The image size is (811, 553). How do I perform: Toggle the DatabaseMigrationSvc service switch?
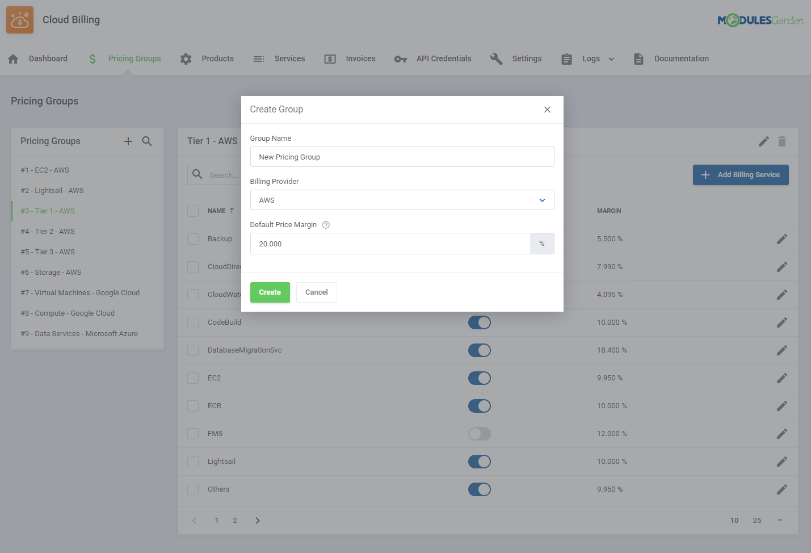480,350
